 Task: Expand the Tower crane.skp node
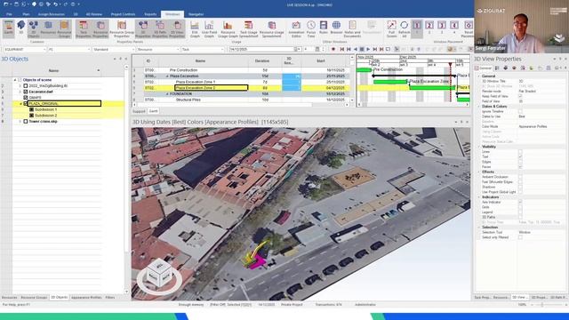coord(20,122)
